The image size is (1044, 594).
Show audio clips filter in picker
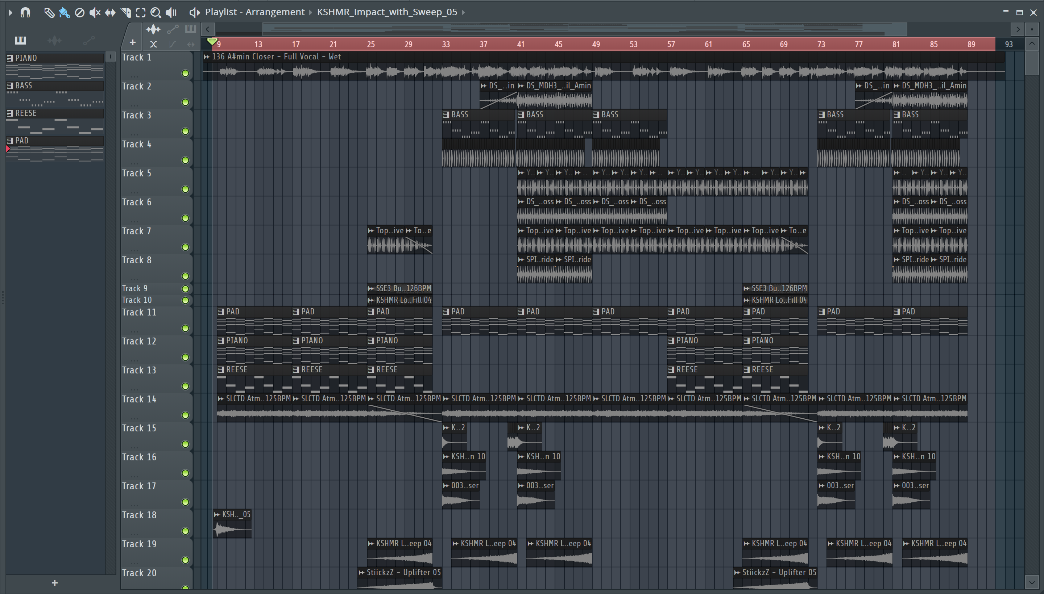(x=54, y=41)
